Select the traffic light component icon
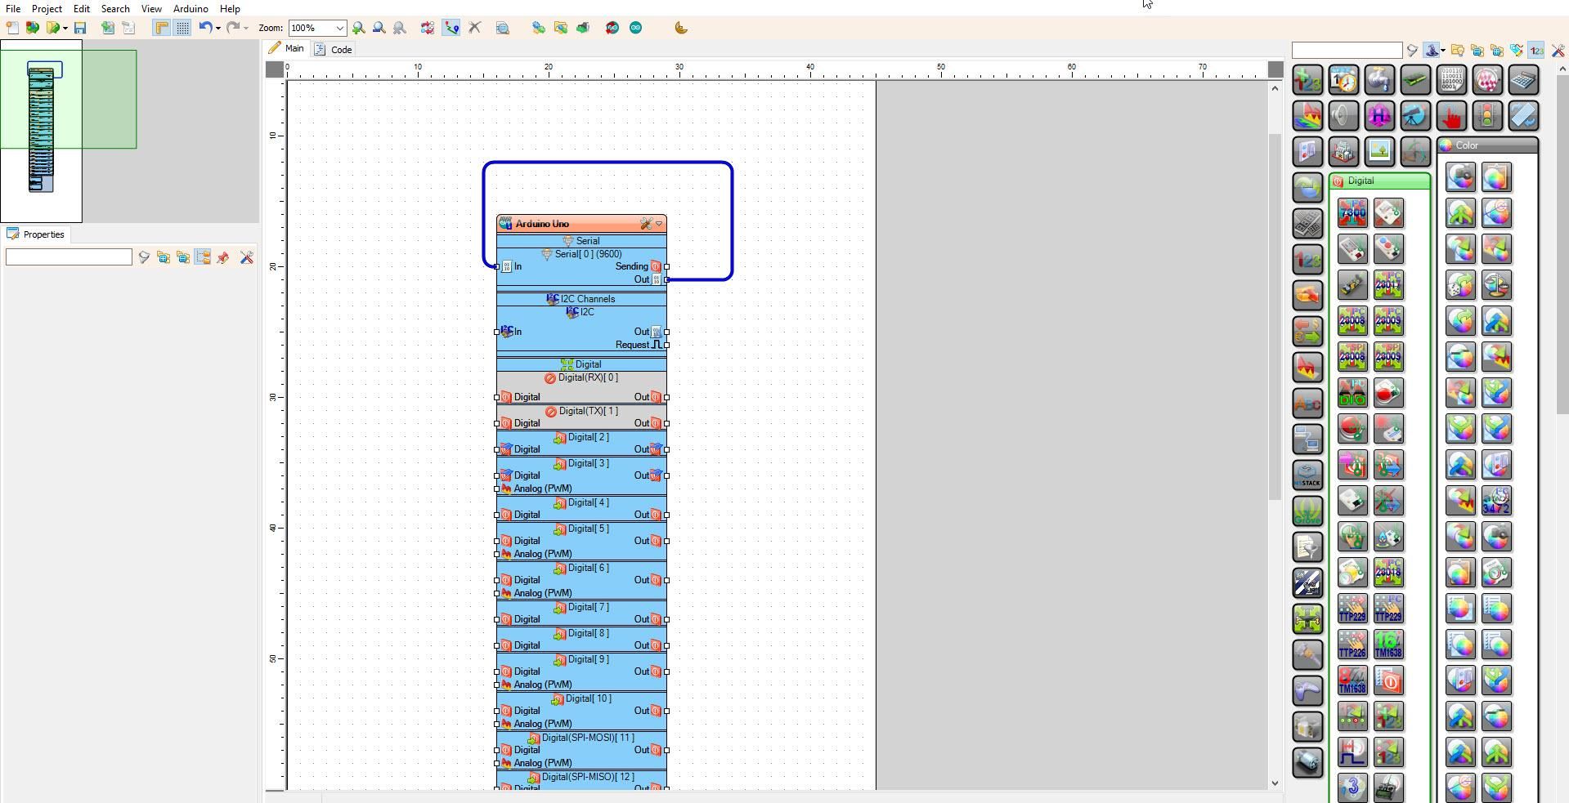This screenshot has height=803, width=1569. coord(1487,115)
